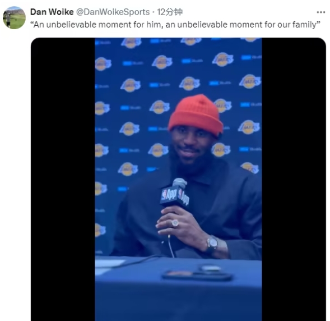Click the right black bar of video
The image size is (330, 321).
[x=294, y=179]
